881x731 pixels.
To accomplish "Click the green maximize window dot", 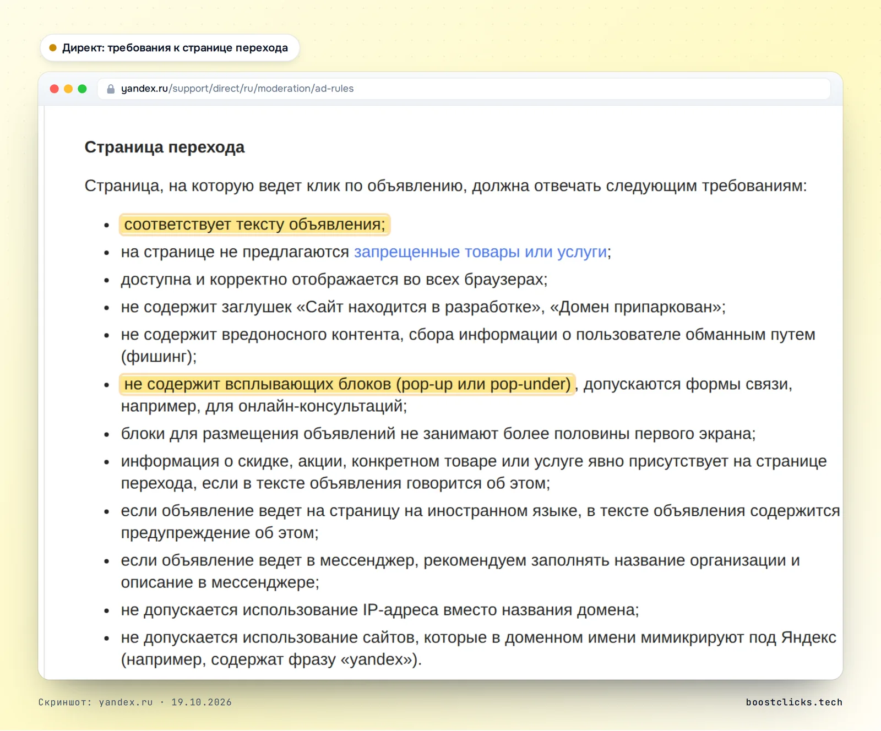I will [82, 89].
